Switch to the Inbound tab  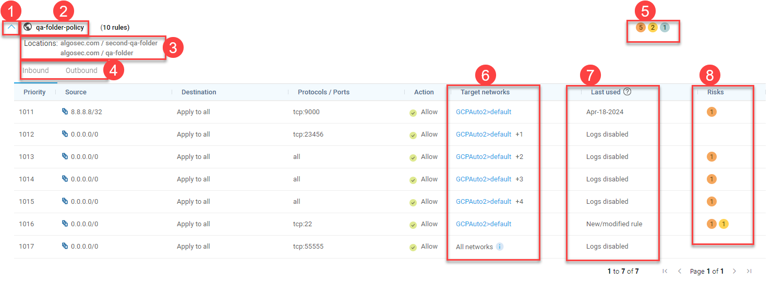tap(35, 71)
